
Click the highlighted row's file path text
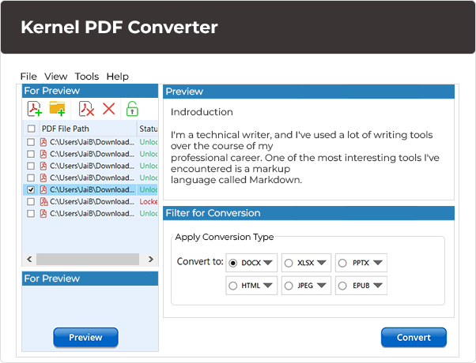point(92,189)
